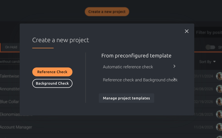Viewport: 222px width, 138px height.
Task: Open the Sort By dropdown
Action: click(207, 62)
